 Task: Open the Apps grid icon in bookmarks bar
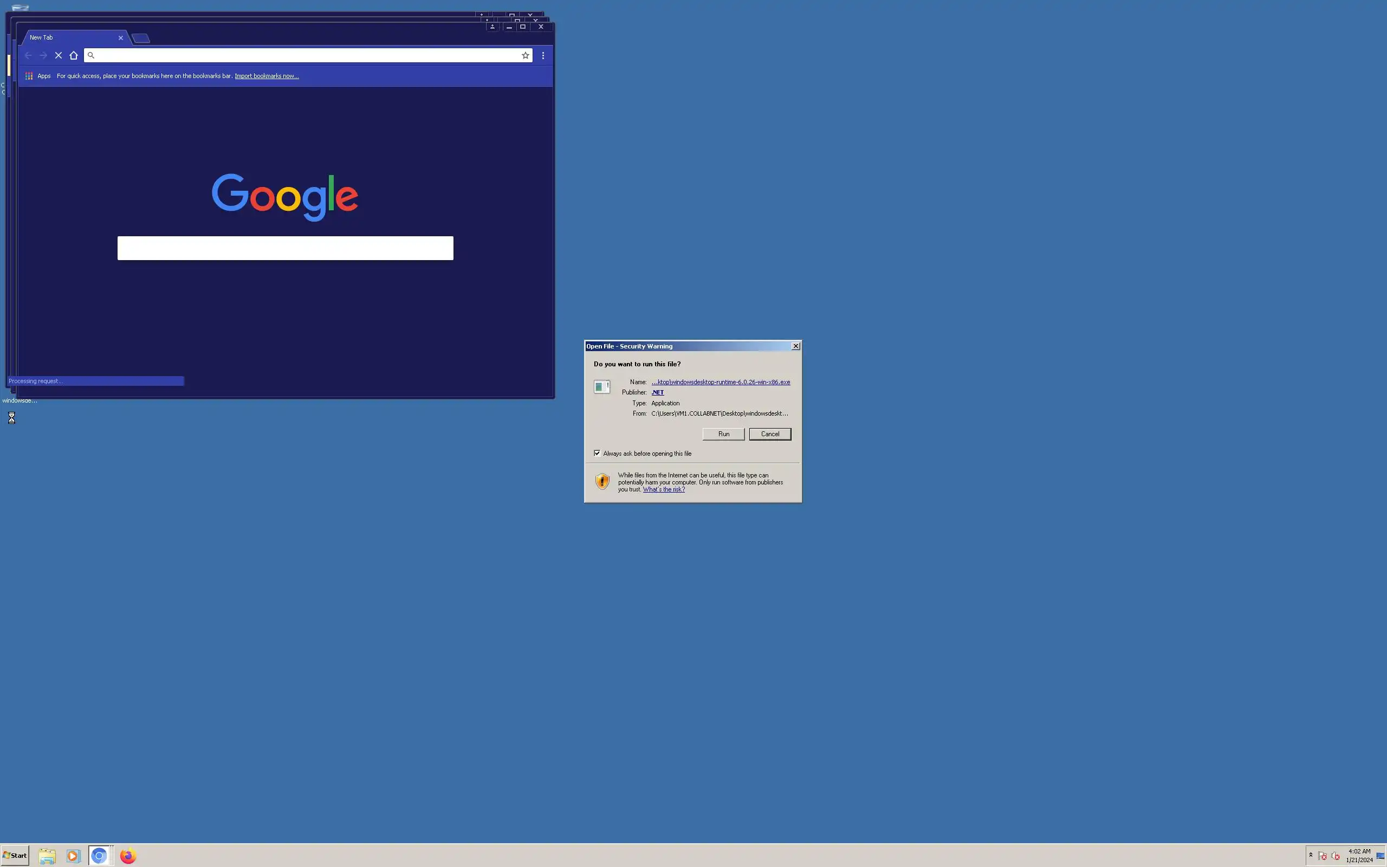click(29, 76)
